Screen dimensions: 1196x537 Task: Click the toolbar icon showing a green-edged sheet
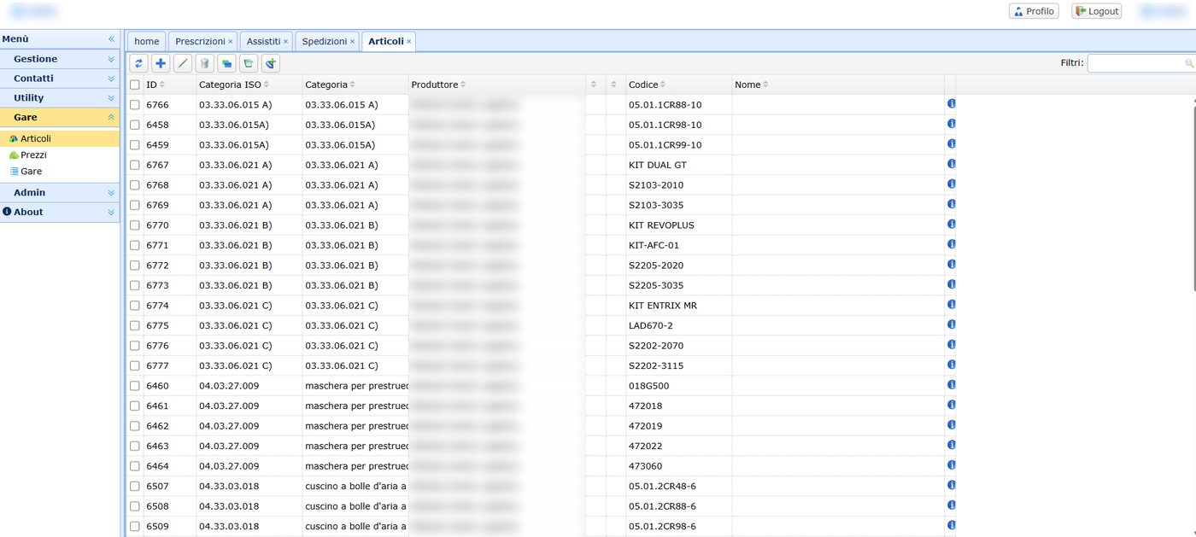point(249,63)
